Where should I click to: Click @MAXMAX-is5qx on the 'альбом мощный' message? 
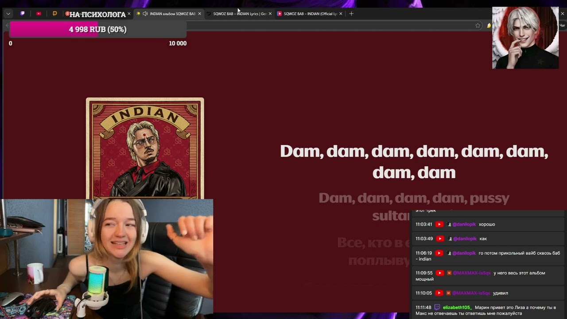tap(472, 273)
